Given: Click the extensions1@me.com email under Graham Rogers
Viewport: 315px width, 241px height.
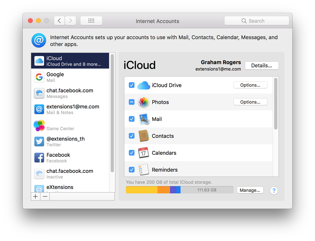Looking at the screenshot, I should [218, 69].
